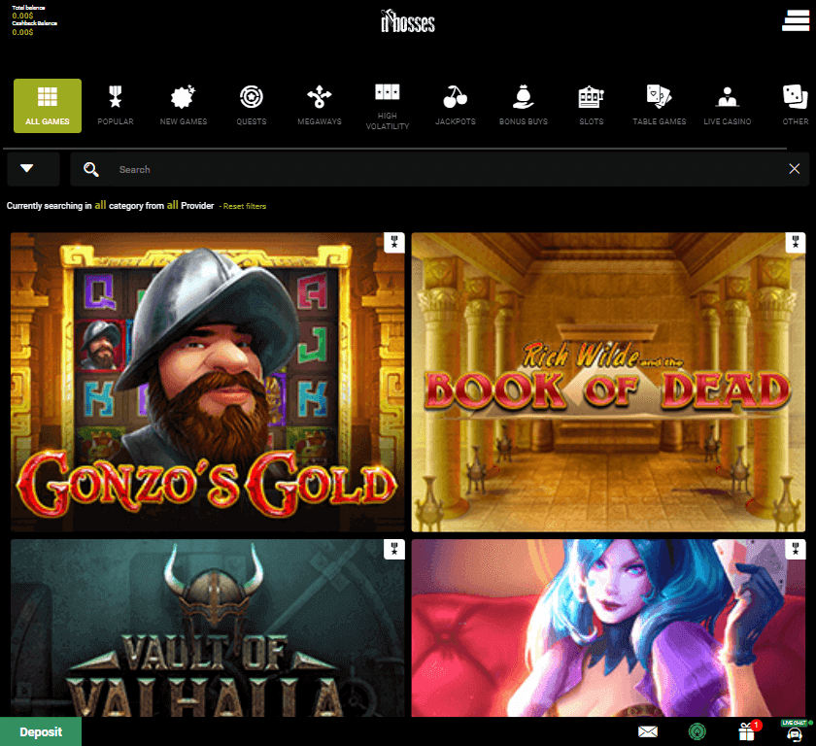Click the green spade chip icon
This screenshot has width=816, height=746.
click(x=697, y=732)
